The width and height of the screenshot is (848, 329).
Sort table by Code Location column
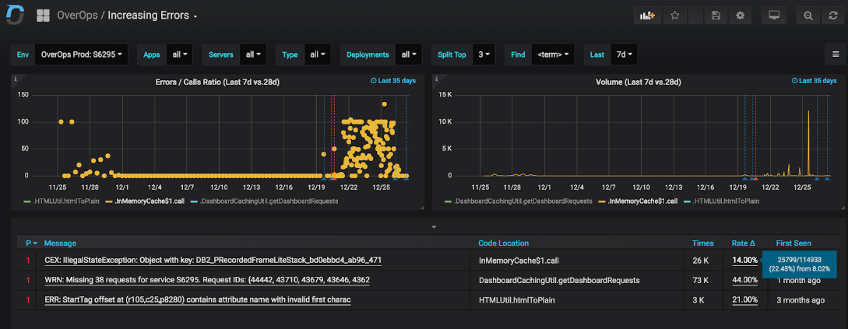click(x=504, y=243)
